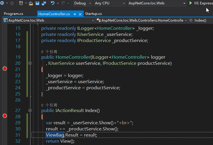Viewport: 213px width, 145px height.
Task: Open the Index() member navigation dropdown
Action: pyautogui.click(x=200, y=20)
